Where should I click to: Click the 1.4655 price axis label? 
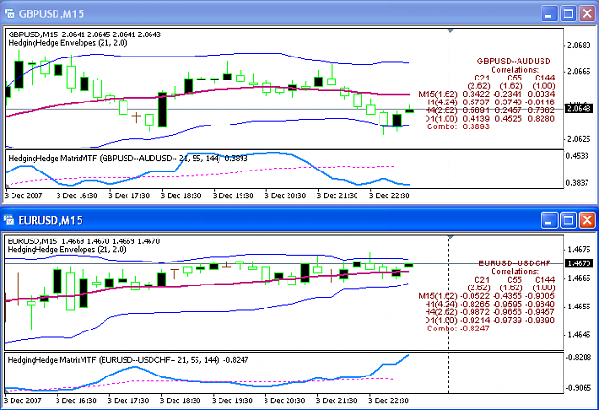(579, 307)
